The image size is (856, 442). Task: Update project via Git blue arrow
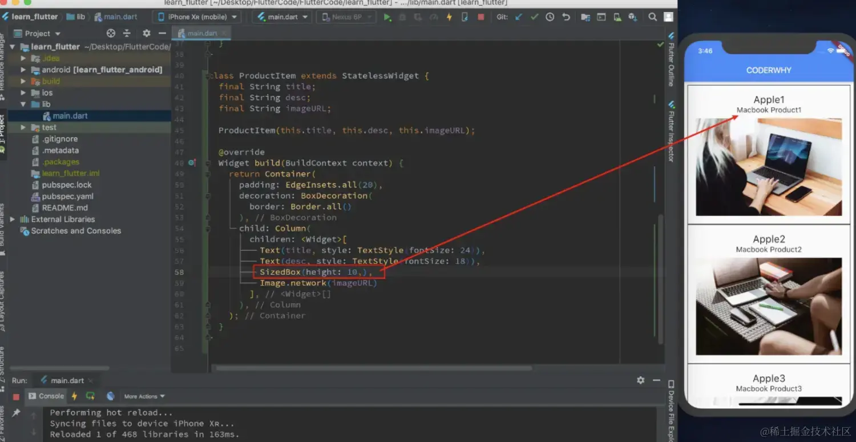pyautogui.click(x=518, y=17)
